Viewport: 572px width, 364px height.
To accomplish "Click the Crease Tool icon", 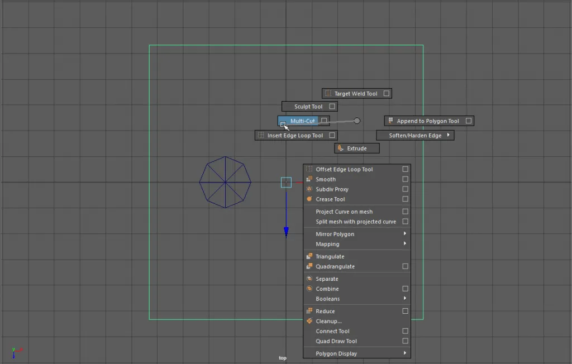I will [309, 199].
